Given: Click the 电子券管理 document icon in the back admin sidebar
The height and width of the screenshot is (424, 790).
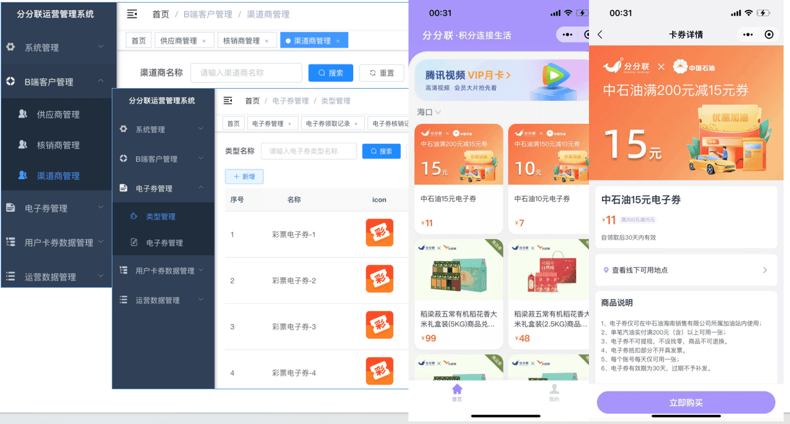Looking at the screenshot, I should pos(10,208).
